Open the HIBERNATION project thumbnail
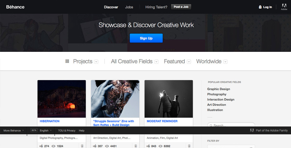 62,99
